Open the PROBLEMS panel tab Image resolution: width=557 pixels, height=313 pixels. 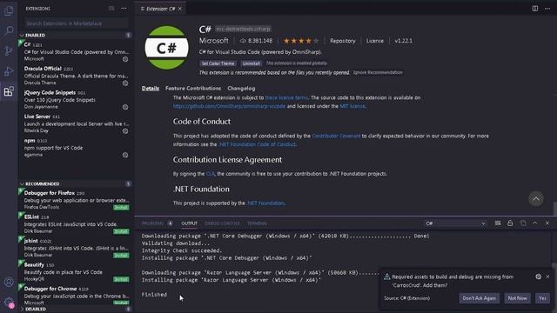click(152, 223)
